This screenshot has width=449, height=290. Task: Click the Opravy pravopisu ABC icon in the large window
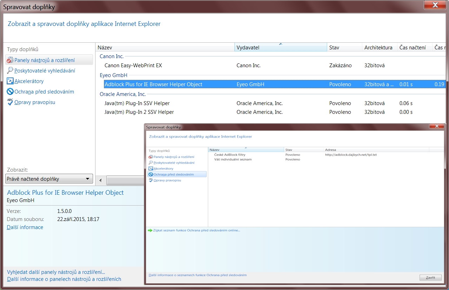click(x=10, y=102)
